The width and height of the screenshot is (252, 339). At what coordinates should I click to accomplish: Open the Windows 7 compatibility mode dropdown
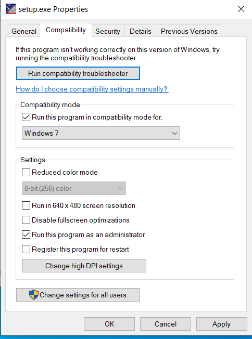101,133
